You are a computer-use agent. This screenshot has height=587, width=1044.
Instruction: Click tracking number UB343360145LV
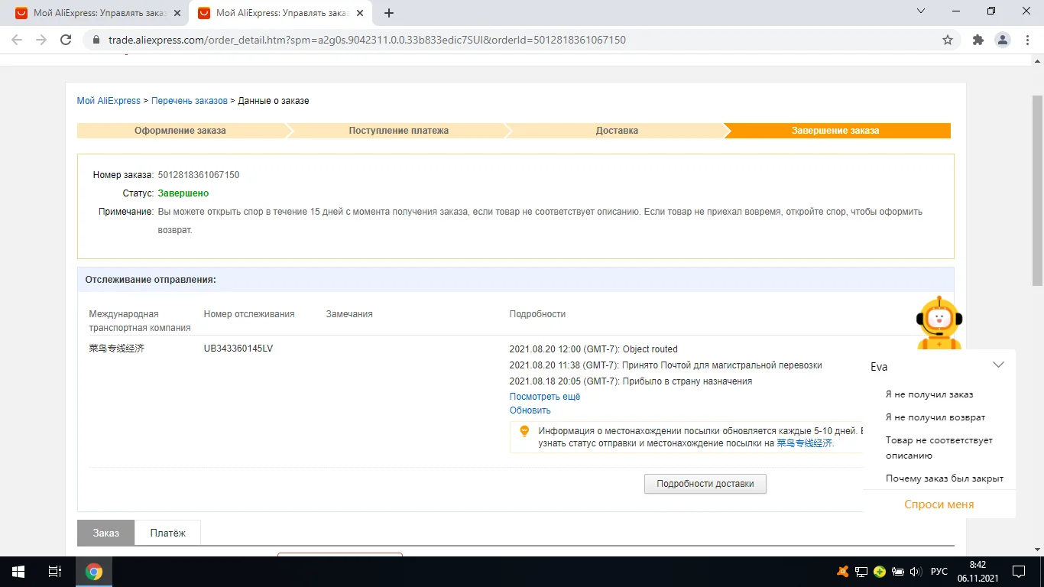[x=238, y=349]
